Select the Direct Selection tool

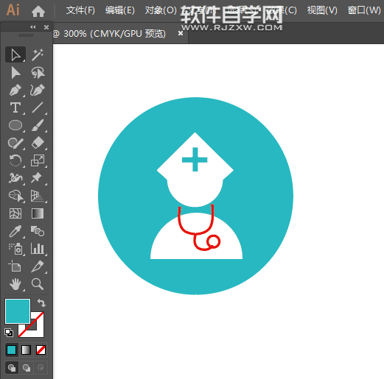15,73
